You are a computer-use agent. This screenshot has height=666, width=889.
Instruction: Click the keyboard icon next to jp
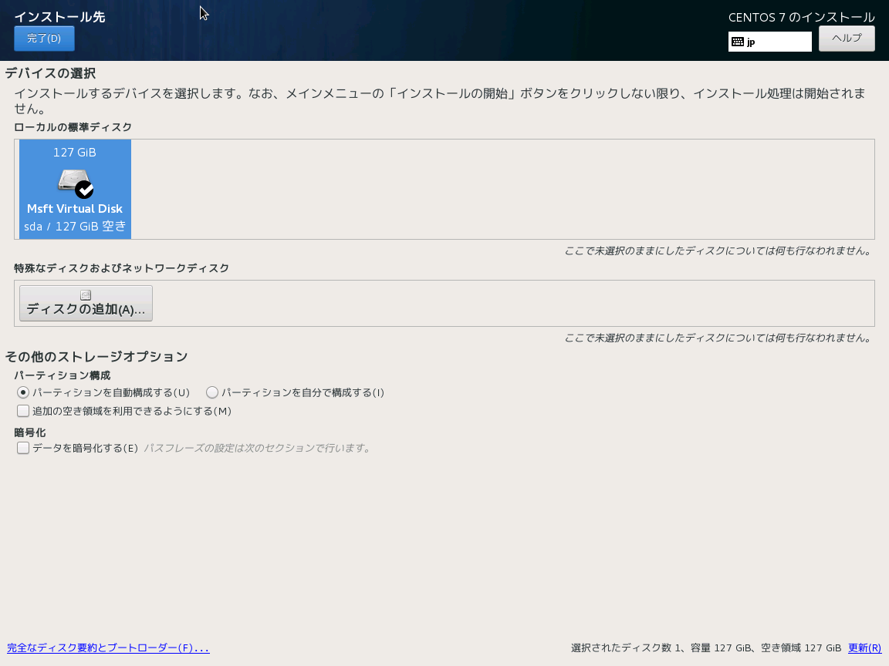pyautogui.click(x=738, y=42)
